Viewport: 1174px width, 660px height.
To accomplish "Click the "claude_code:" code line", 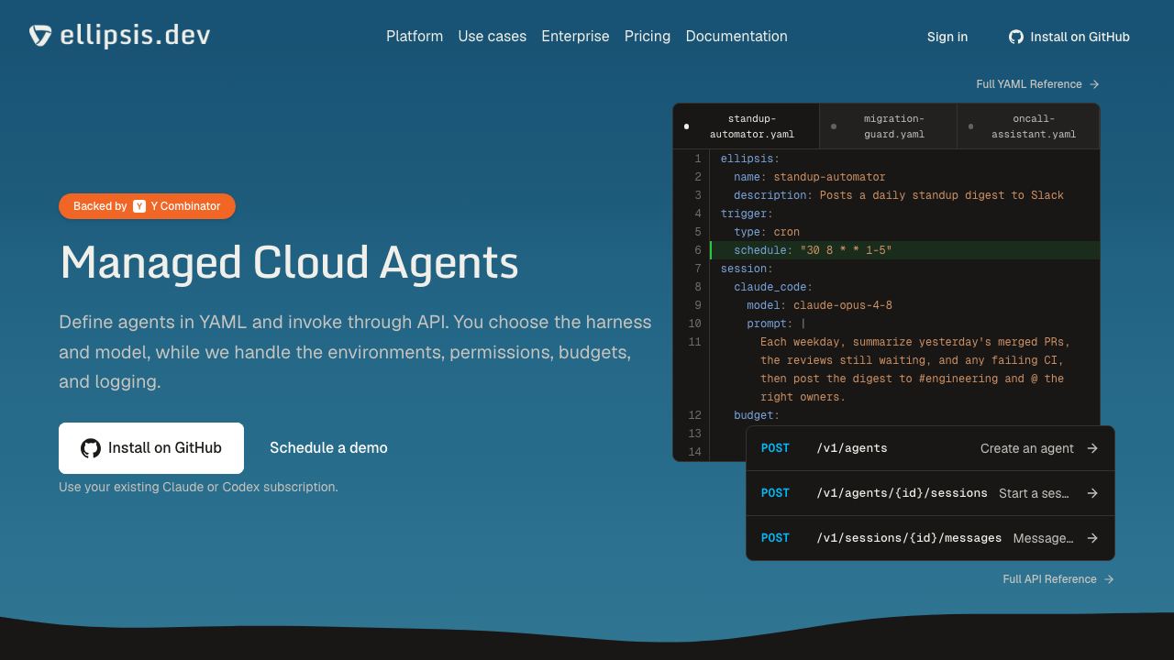I will (773, 287).
